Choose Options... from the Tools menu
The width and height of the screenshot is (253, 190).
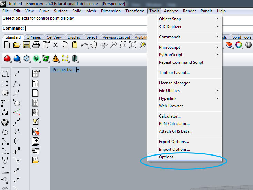coord(185,157)
